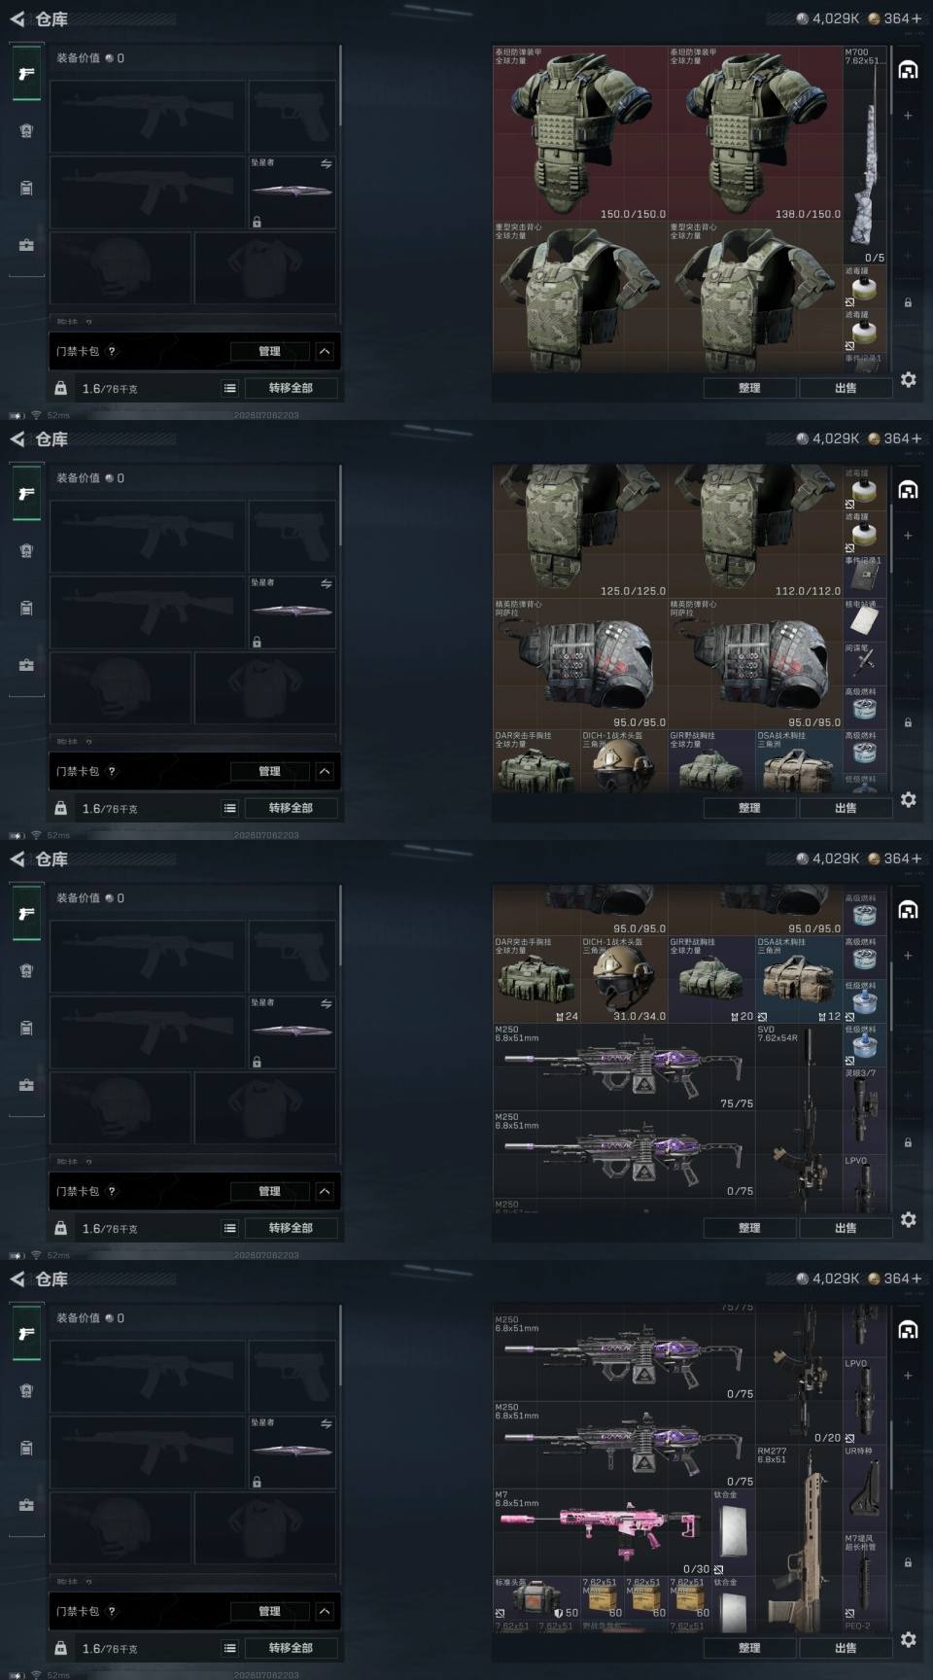Open the briefcase tab in the M7 frame
The width and height of the screenshot is (933, 1680).
[x=27, y=1505]
